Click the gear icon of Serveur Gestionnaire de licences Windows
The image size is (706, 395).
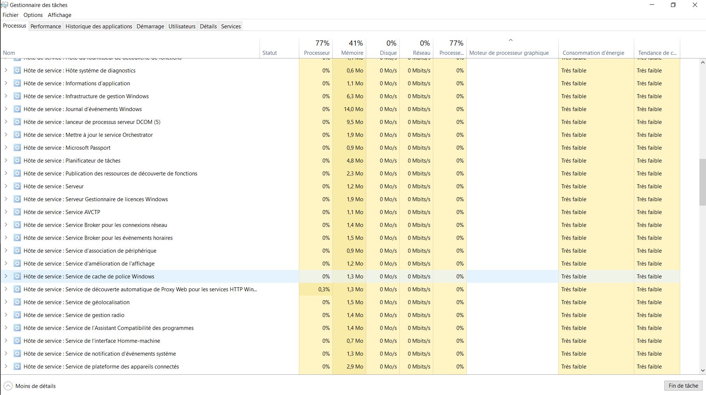click(x=17, y=199)
